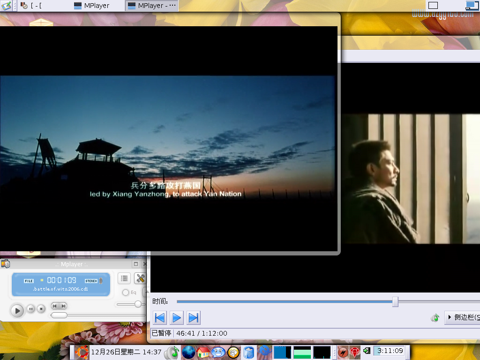Skip to previous track in Mplayer skin
Screen dimensions: 480x360
[x=55, y=306]
